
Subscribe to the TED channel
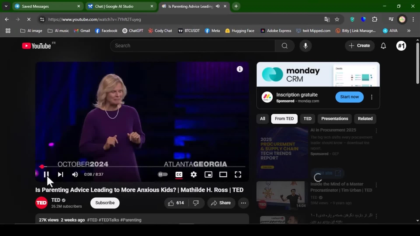pyautogui.click(x=105, y=203)
